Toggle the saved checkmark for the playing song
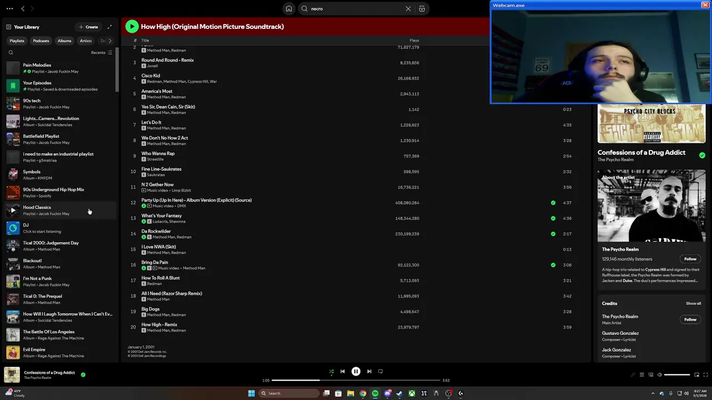The height and width of the screenshot is (400, 712). click(83, 375)
